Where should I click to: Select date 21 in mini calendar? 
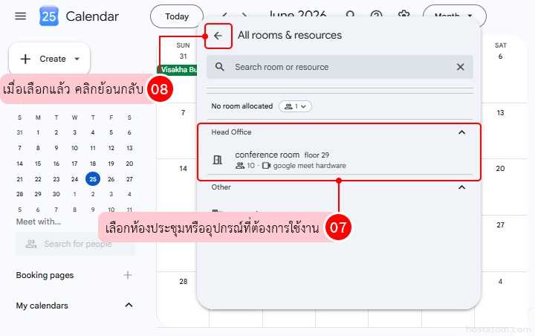[x=20, y=179]
